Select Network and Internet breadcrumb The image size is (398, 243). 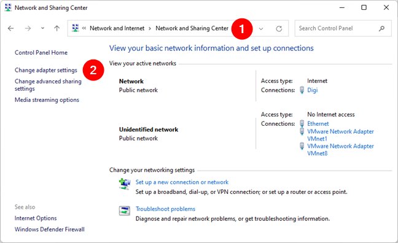click(x=117, y=28)
